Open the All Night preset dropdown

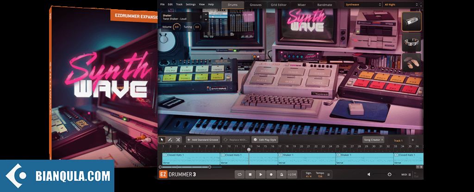coord(401,5)
